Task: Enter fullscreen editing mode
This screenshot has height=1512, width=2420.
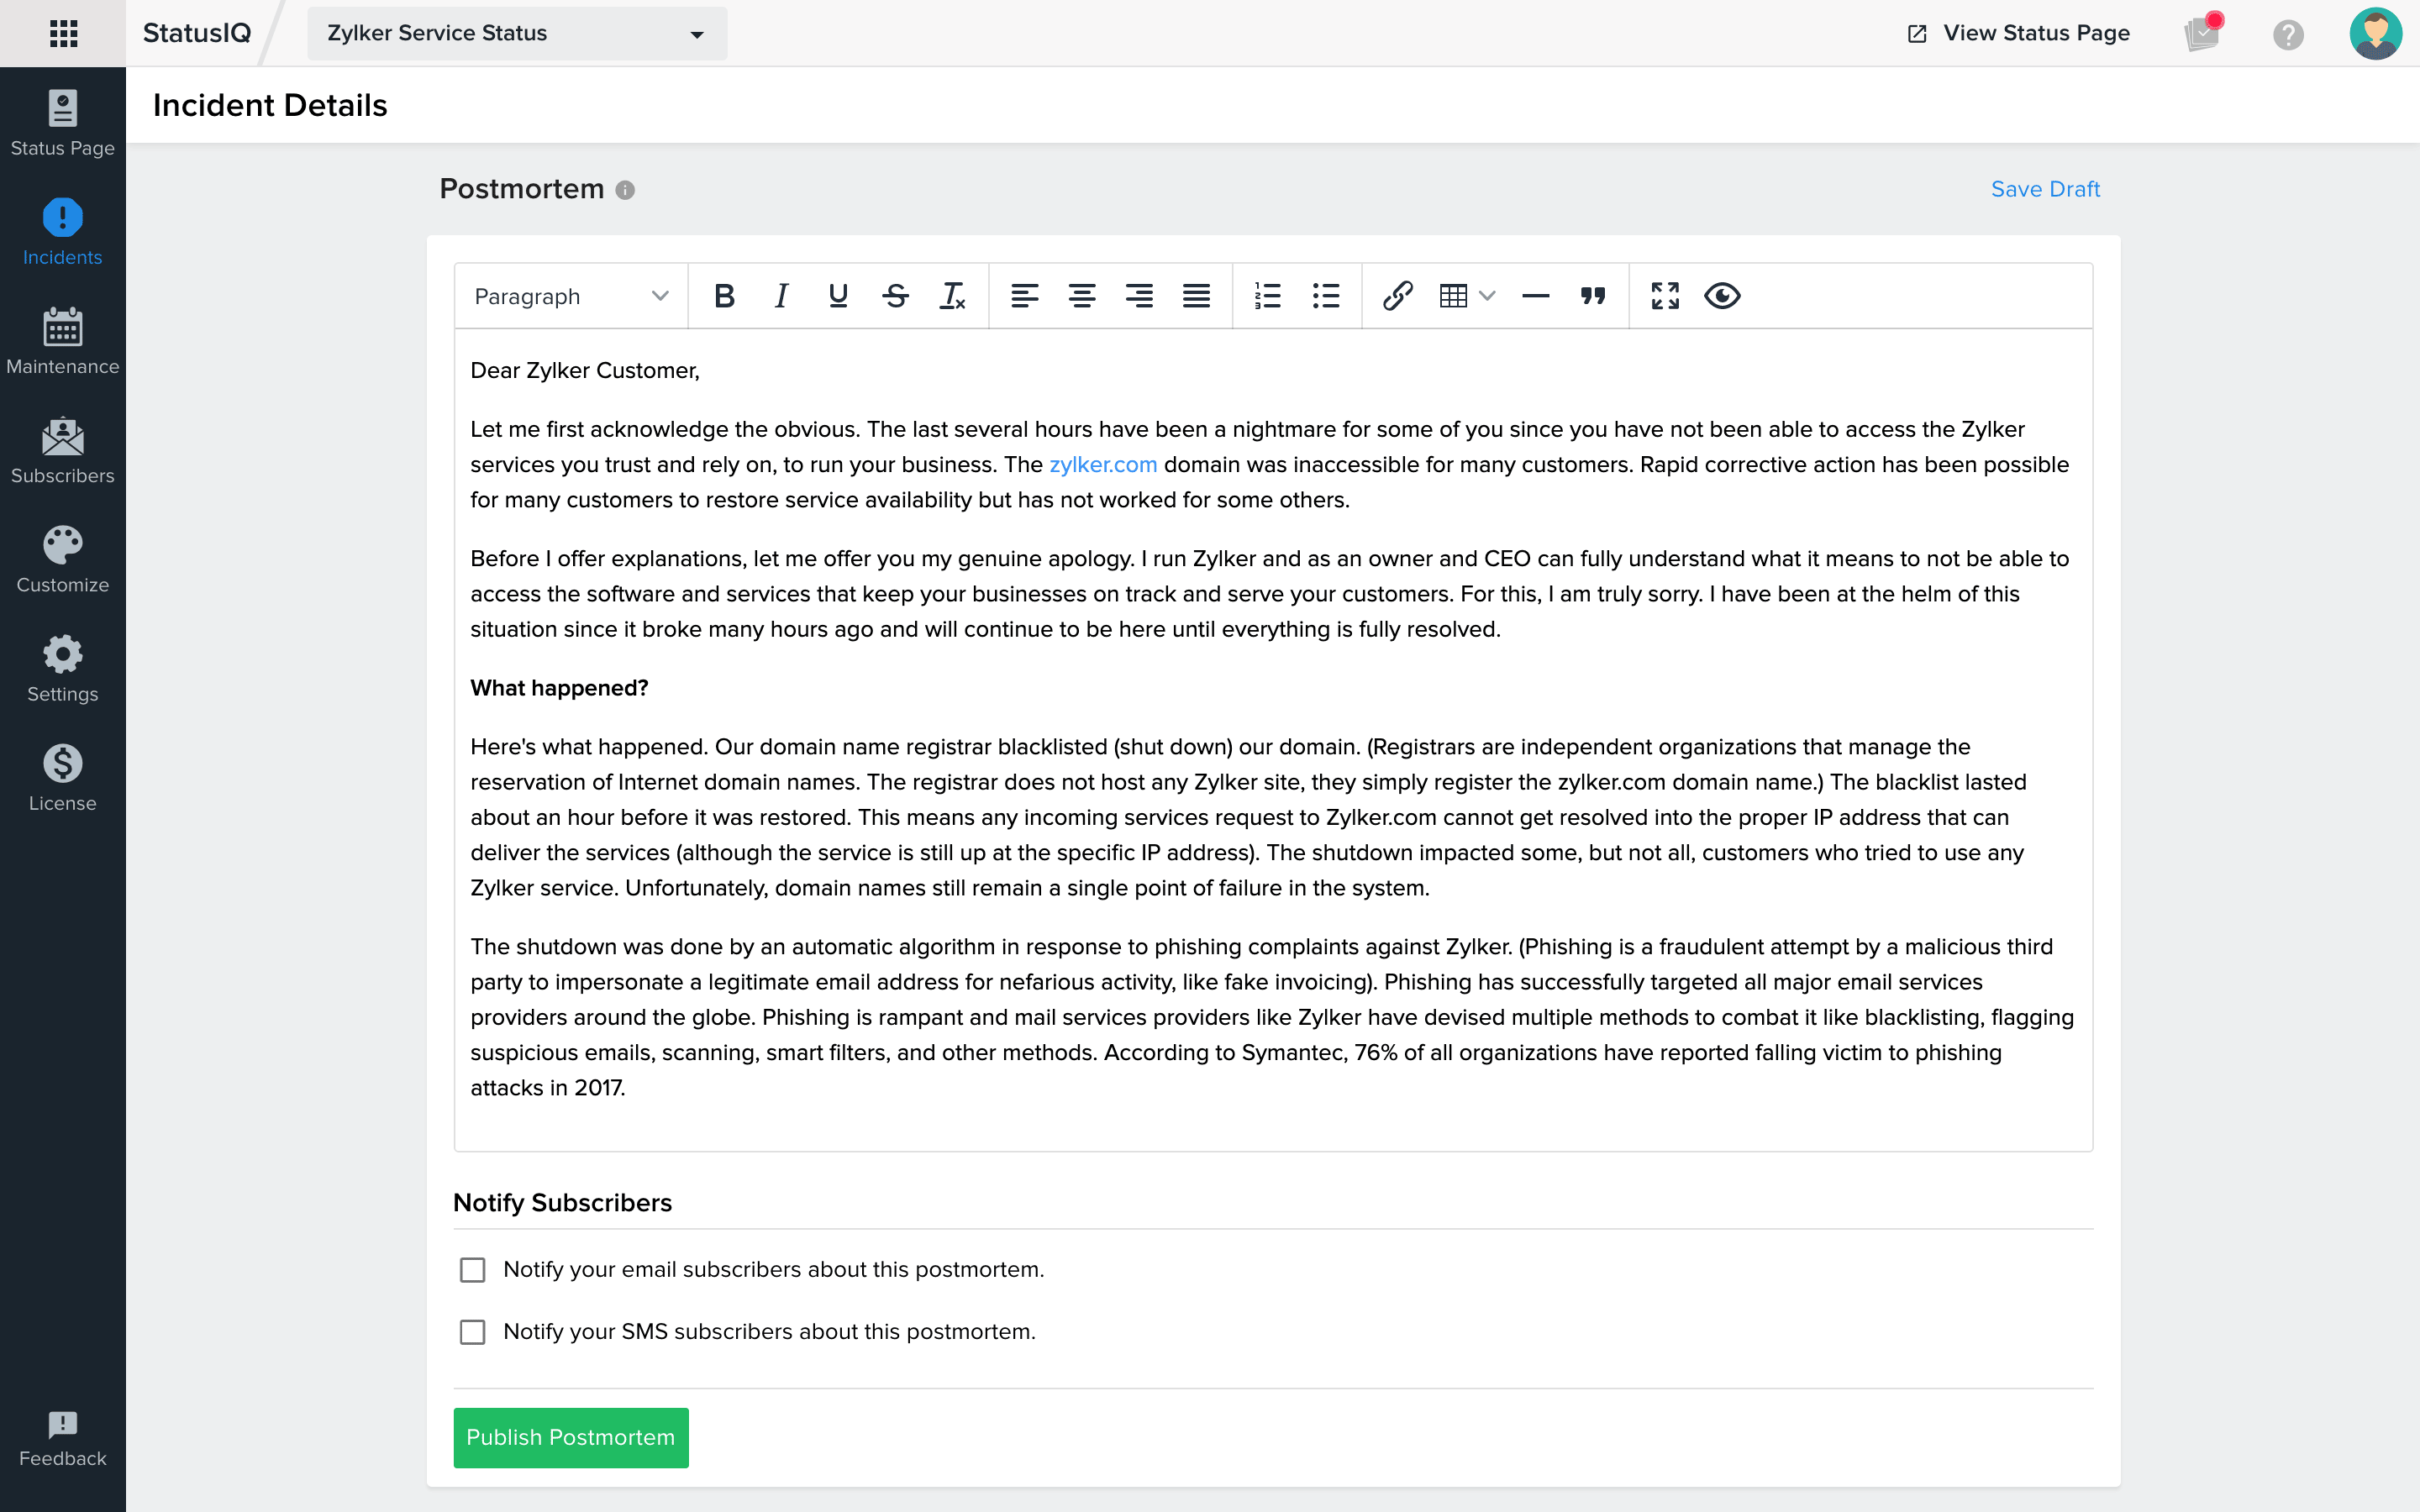Action: (x=1666, y=295)
